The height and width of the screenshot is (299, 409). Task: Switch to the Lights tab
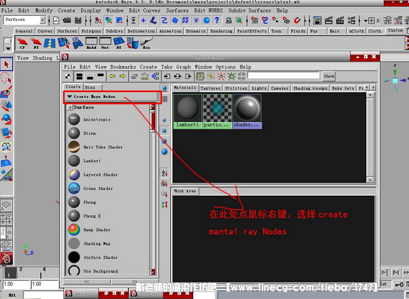259,88
